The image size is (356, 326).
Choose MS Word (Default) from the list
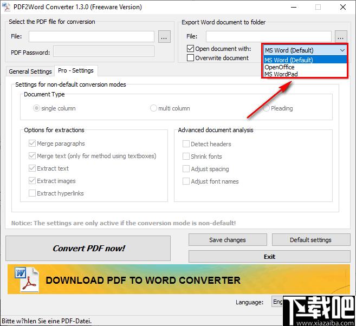coord(305,60)
